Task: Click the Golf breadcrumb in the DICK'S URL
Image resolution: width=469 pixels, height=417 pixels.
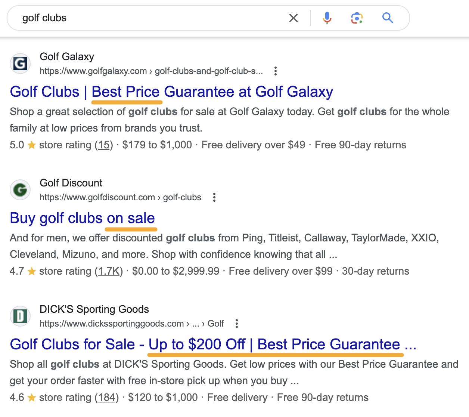Action: tap(216, 324)
